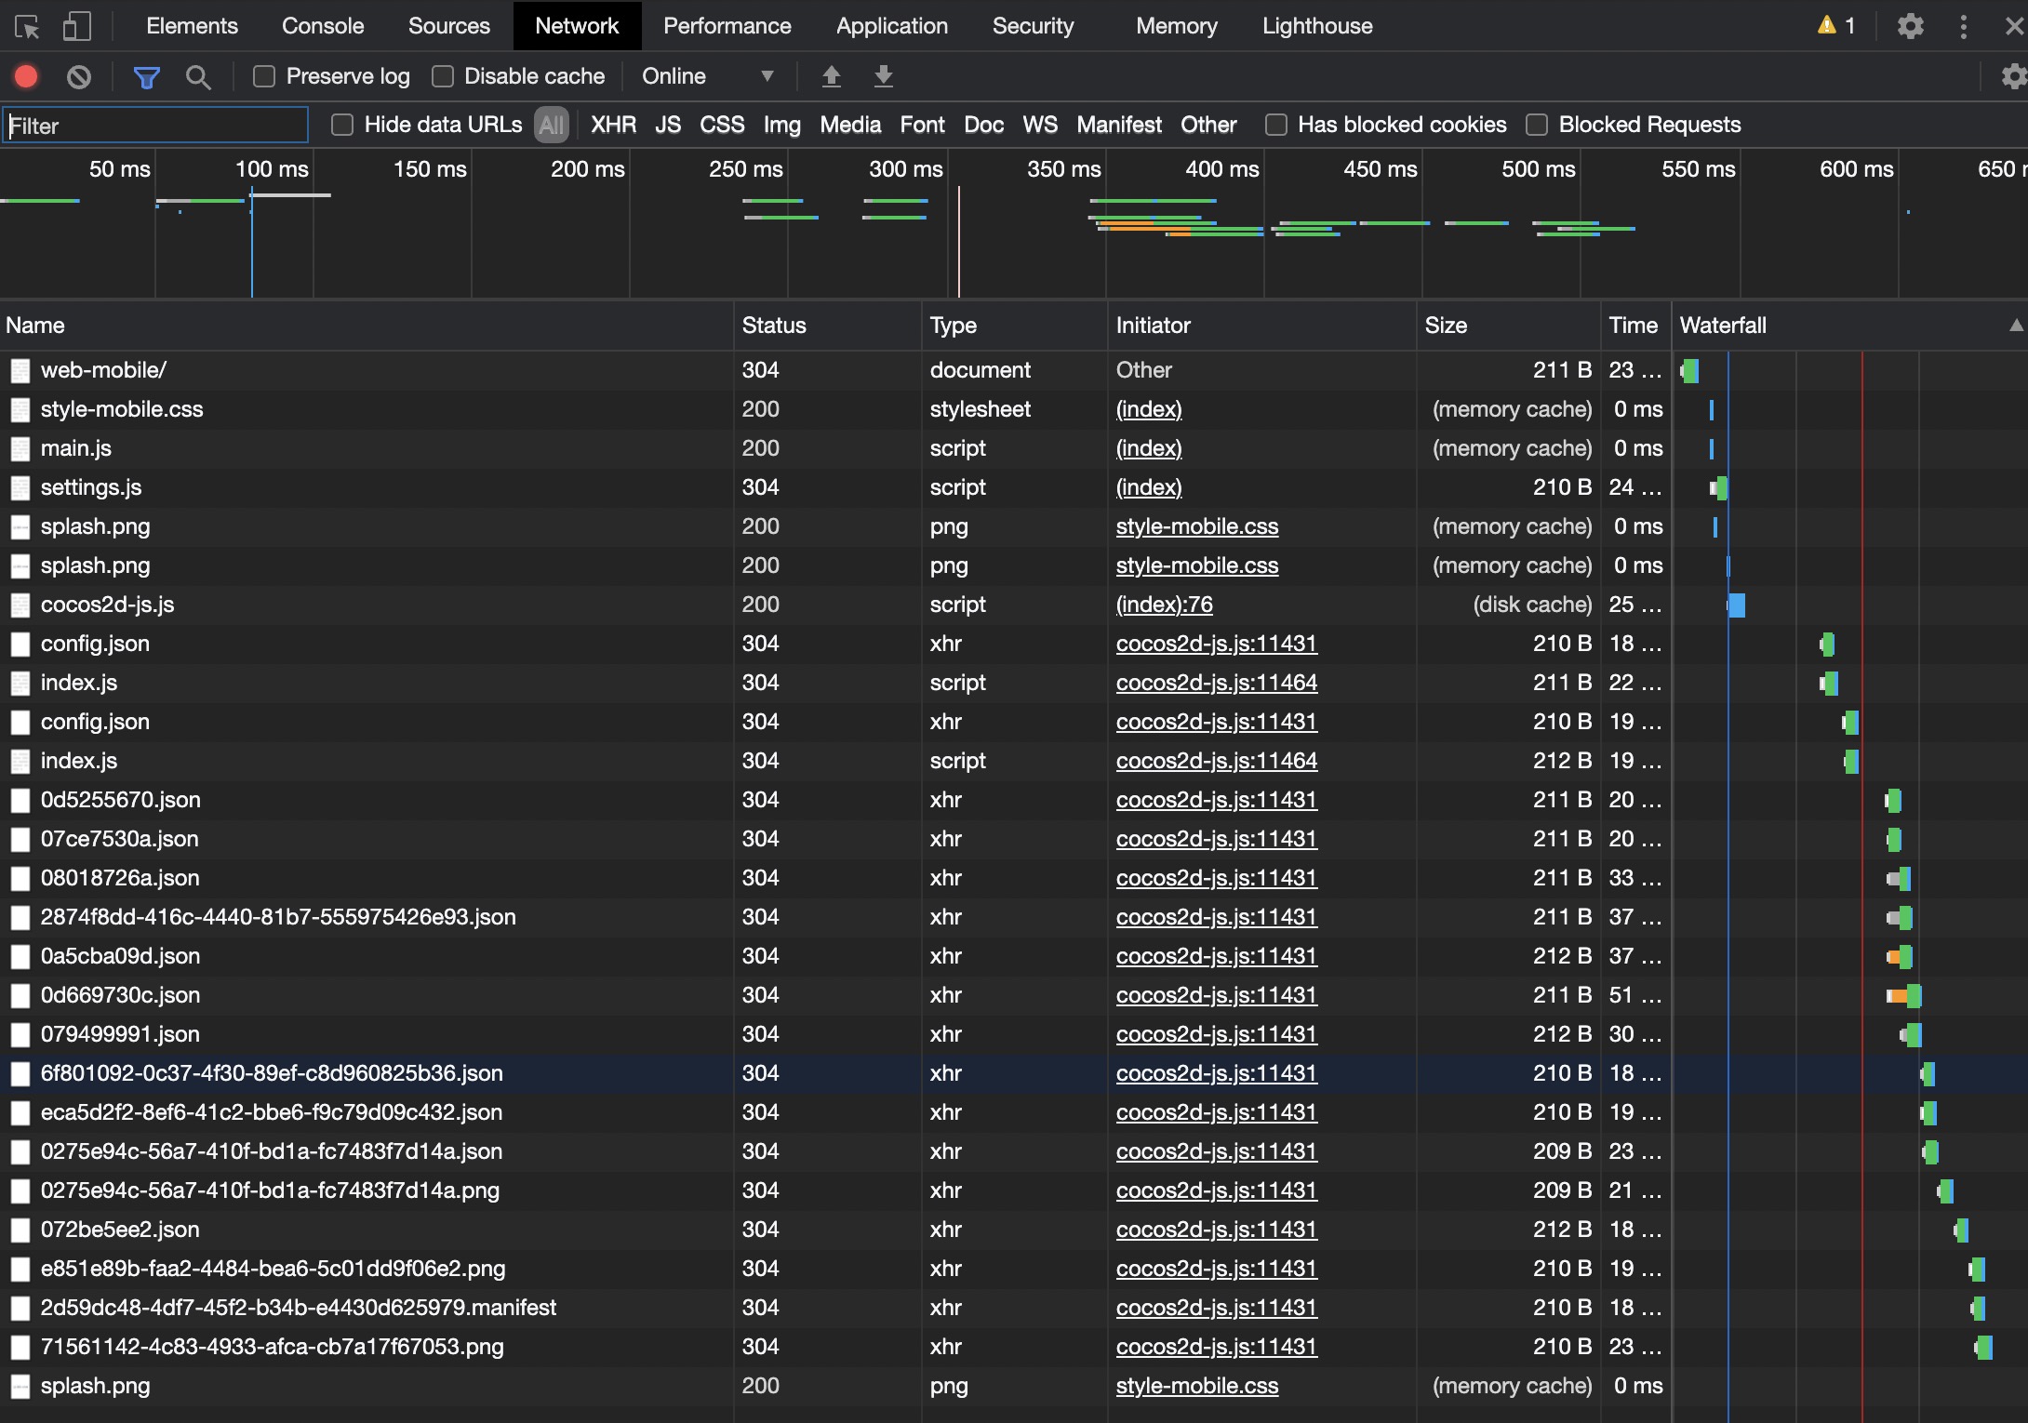Open initiator link cocos2d-js.js:11464 for index.js
This screenshot has width=2028, height=1423.
tap(1216, 683)
